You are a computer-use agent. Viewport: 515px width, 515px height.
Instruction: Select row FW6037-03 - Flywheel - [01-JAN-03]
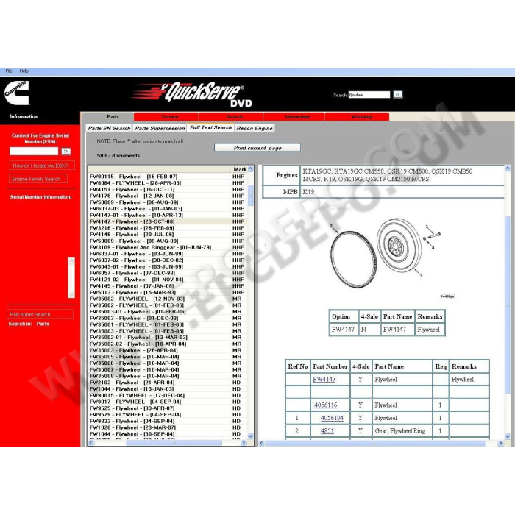click(x=168, y=208)
